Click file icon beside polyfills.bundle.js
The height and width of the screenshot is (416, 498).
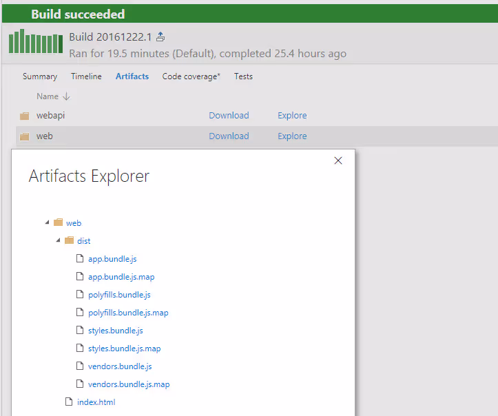pos(80,294)
